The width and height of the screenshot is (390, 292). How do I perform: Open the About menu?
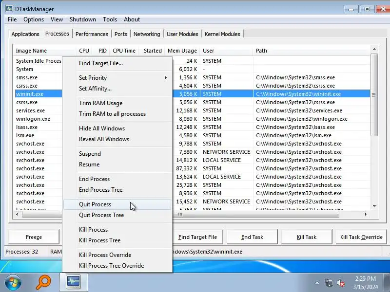(x=132, y=19)
